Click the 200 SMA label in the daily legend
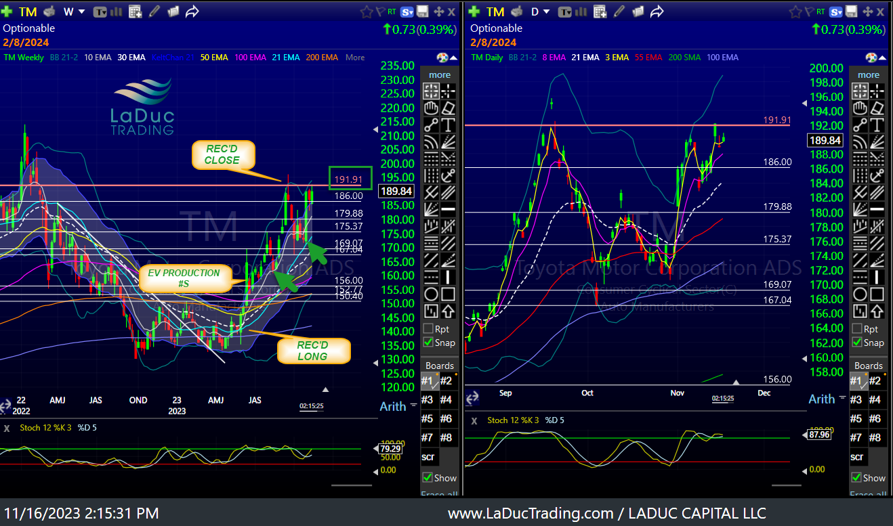Screen dimensions: 893x526 pos(684,58)
